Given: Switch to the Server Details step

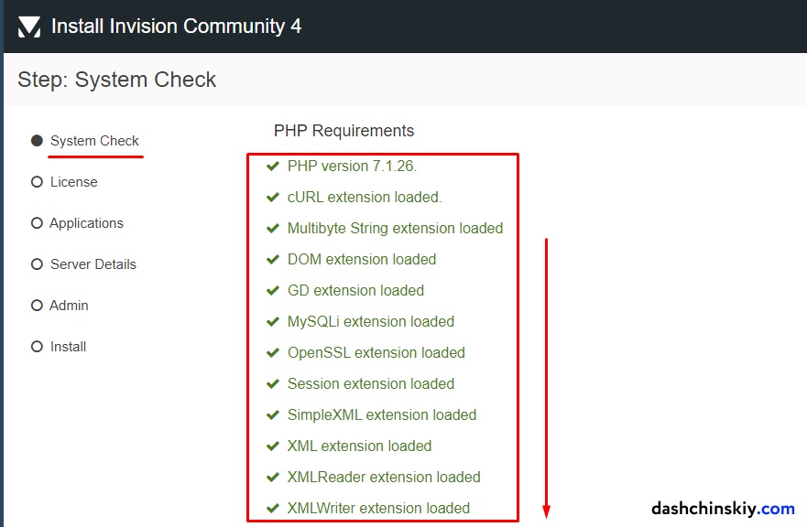Looking at the screenshot, I should click(x=37, y=263).
